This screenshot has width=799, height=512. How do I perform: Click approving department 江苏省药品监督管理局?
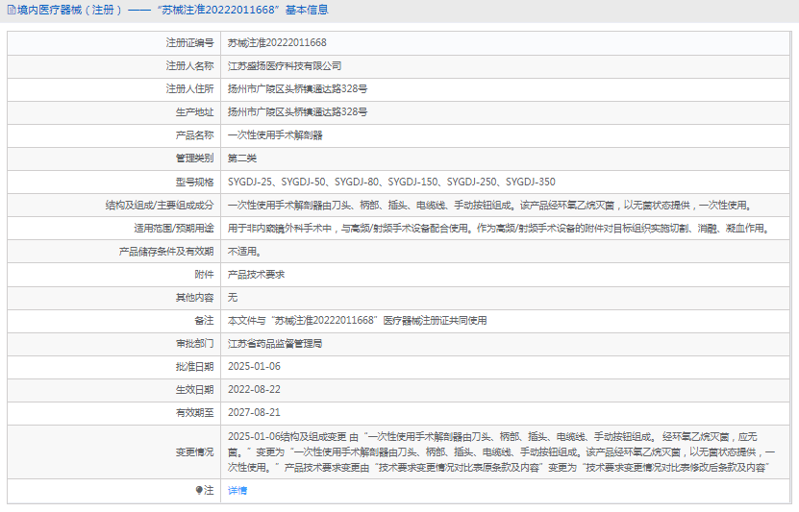(275, 344)
